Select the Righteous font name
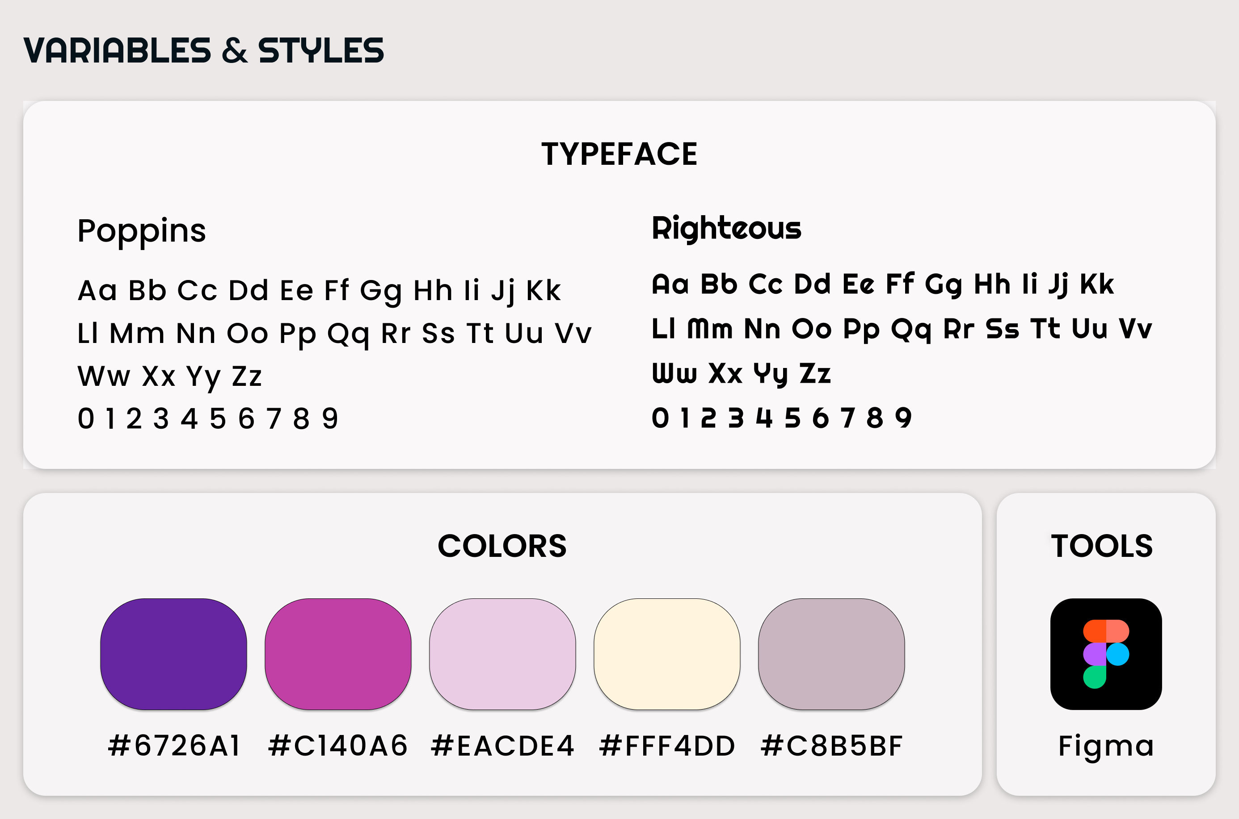The image size is (1239, 819). 726,229
